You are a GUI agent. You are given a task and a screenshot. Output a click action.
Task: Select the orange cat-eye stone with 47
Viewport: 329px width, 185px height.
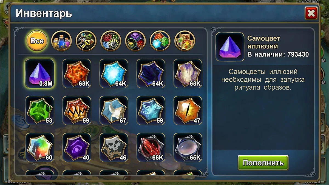(x=188, y=110)
